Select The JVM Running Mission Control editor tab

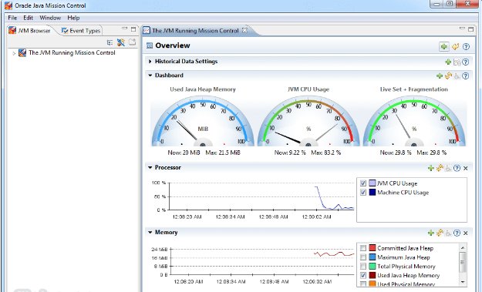click(x=195, y=30)
